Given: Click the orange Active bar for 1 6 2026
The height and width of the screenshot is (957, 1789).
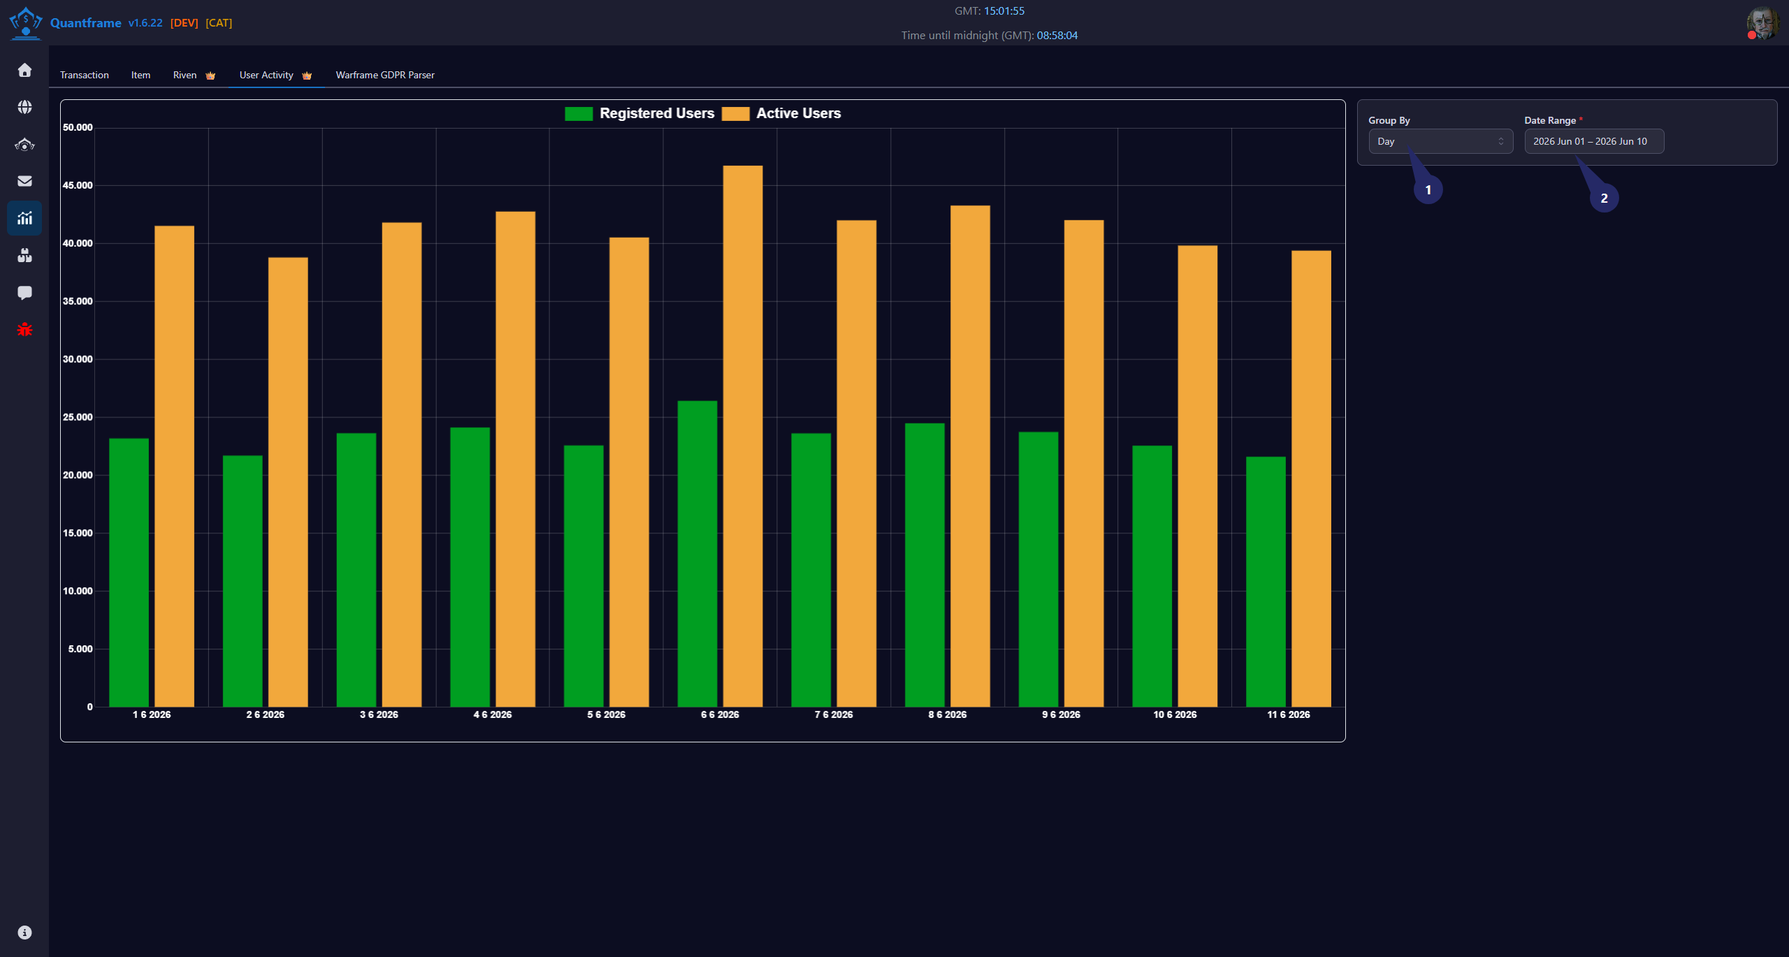Looking at the screenshot, I should pos(175,466).
